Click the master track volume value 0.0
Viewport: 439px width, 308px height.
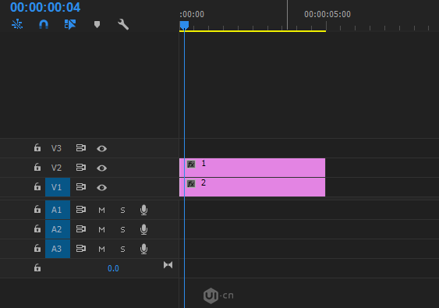tap(113, 268)
